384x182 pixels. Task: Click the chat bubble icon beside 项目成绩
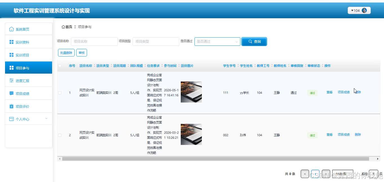11,94
